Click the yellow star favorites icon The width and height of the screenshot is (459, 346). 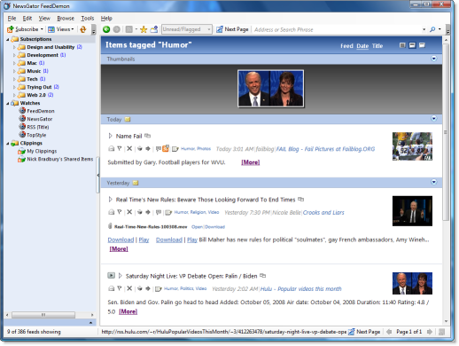[x=144, y=29]
